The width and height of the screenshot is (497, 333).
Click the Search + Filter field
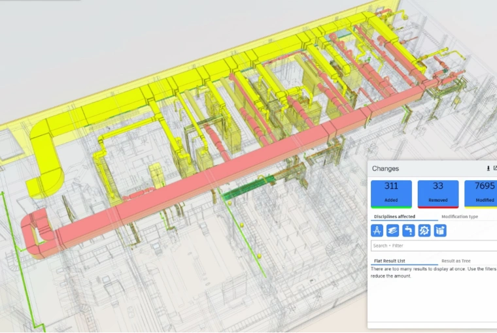[432, 246]
